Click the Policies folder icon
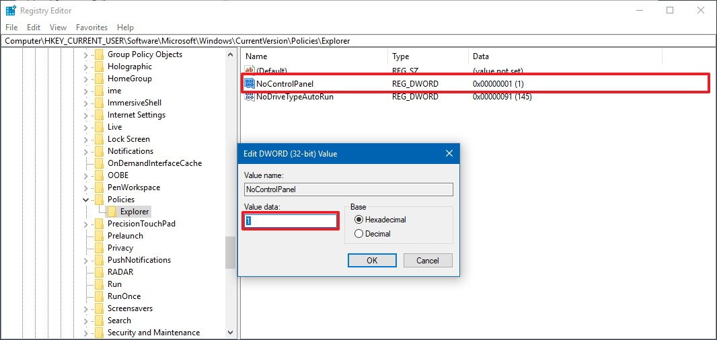 coord(100,200)
